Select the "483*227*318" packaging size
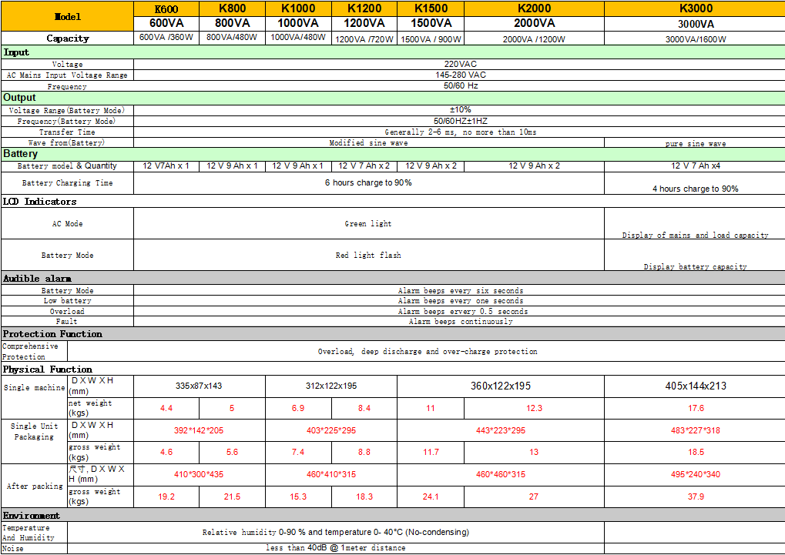Screen dimensions: 785x555 coord(696,430)
